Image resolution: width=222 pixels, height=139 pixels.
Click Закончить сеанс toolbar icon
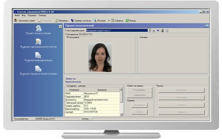click(16, 20)
